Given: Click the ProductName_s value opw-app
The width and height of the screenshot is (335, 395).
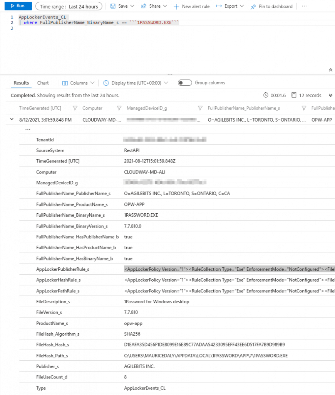Looking at the screenshot, I should click(133, 323).
